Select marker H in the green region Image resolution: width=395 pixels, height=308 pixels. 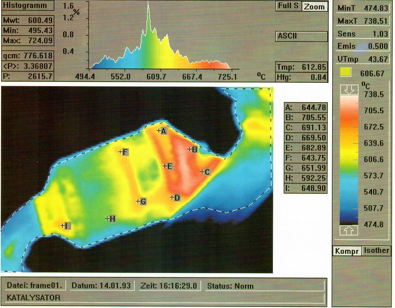pos(108,218)
